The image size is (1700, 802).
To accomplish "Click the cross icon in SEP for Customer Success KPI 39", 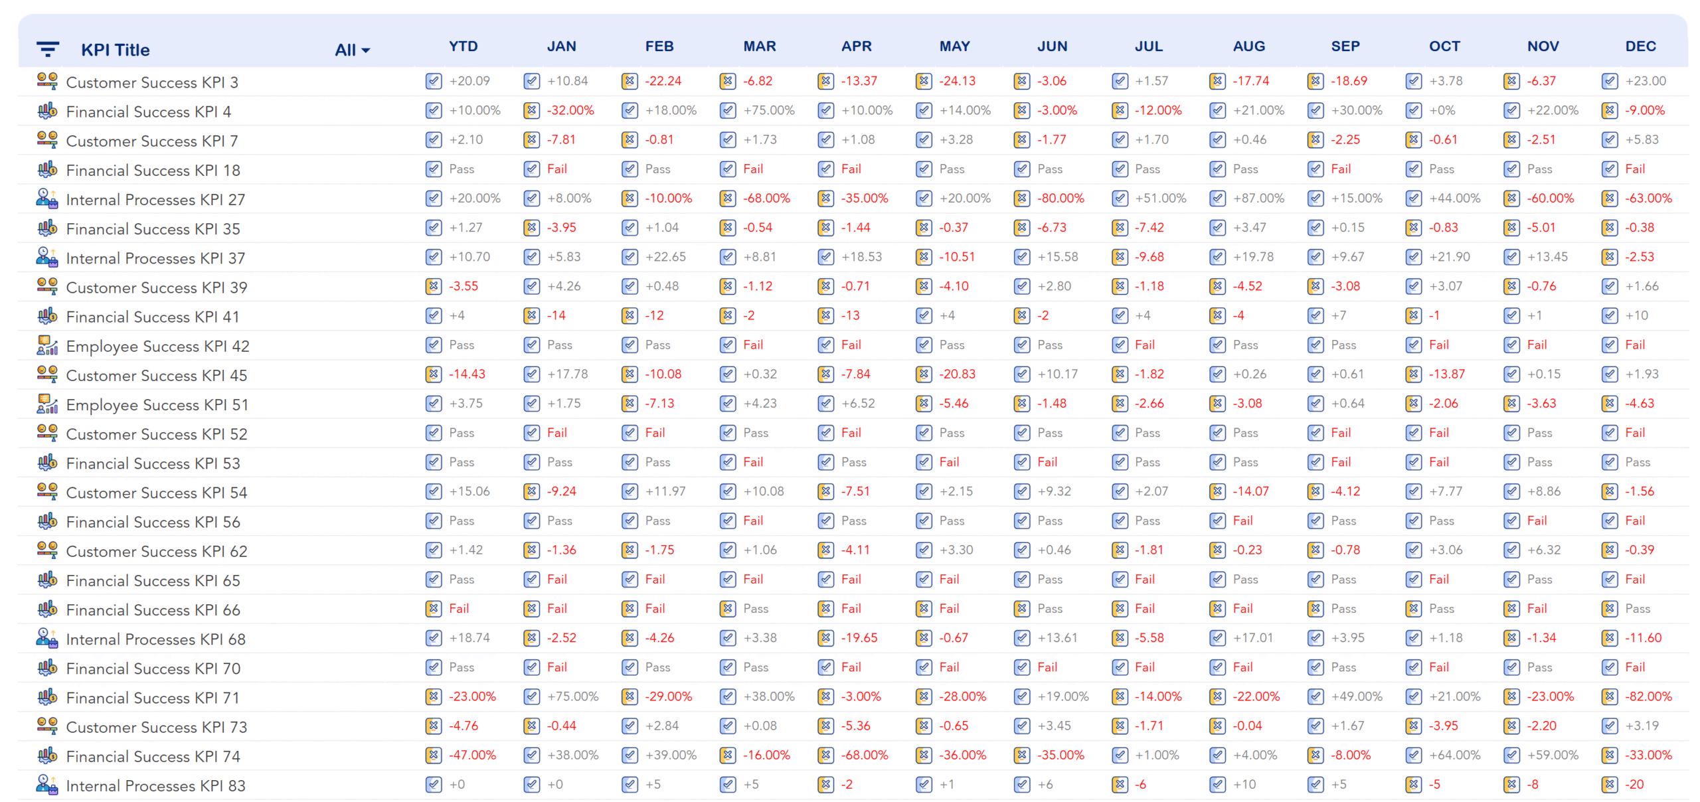I will 1315,286.
